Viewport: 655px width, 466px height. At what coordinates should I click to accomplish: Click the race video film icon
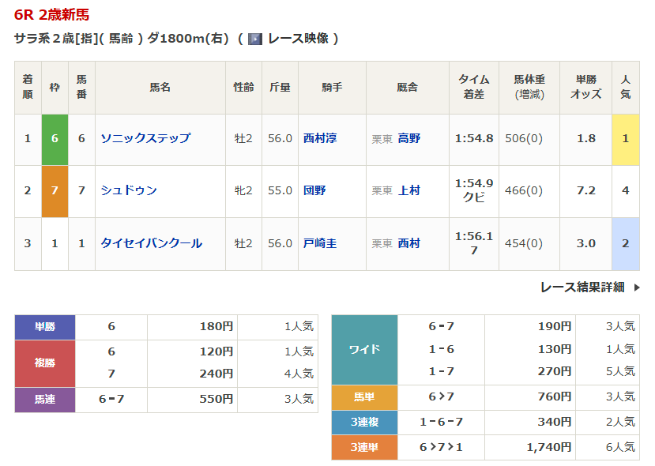(255, 39)
